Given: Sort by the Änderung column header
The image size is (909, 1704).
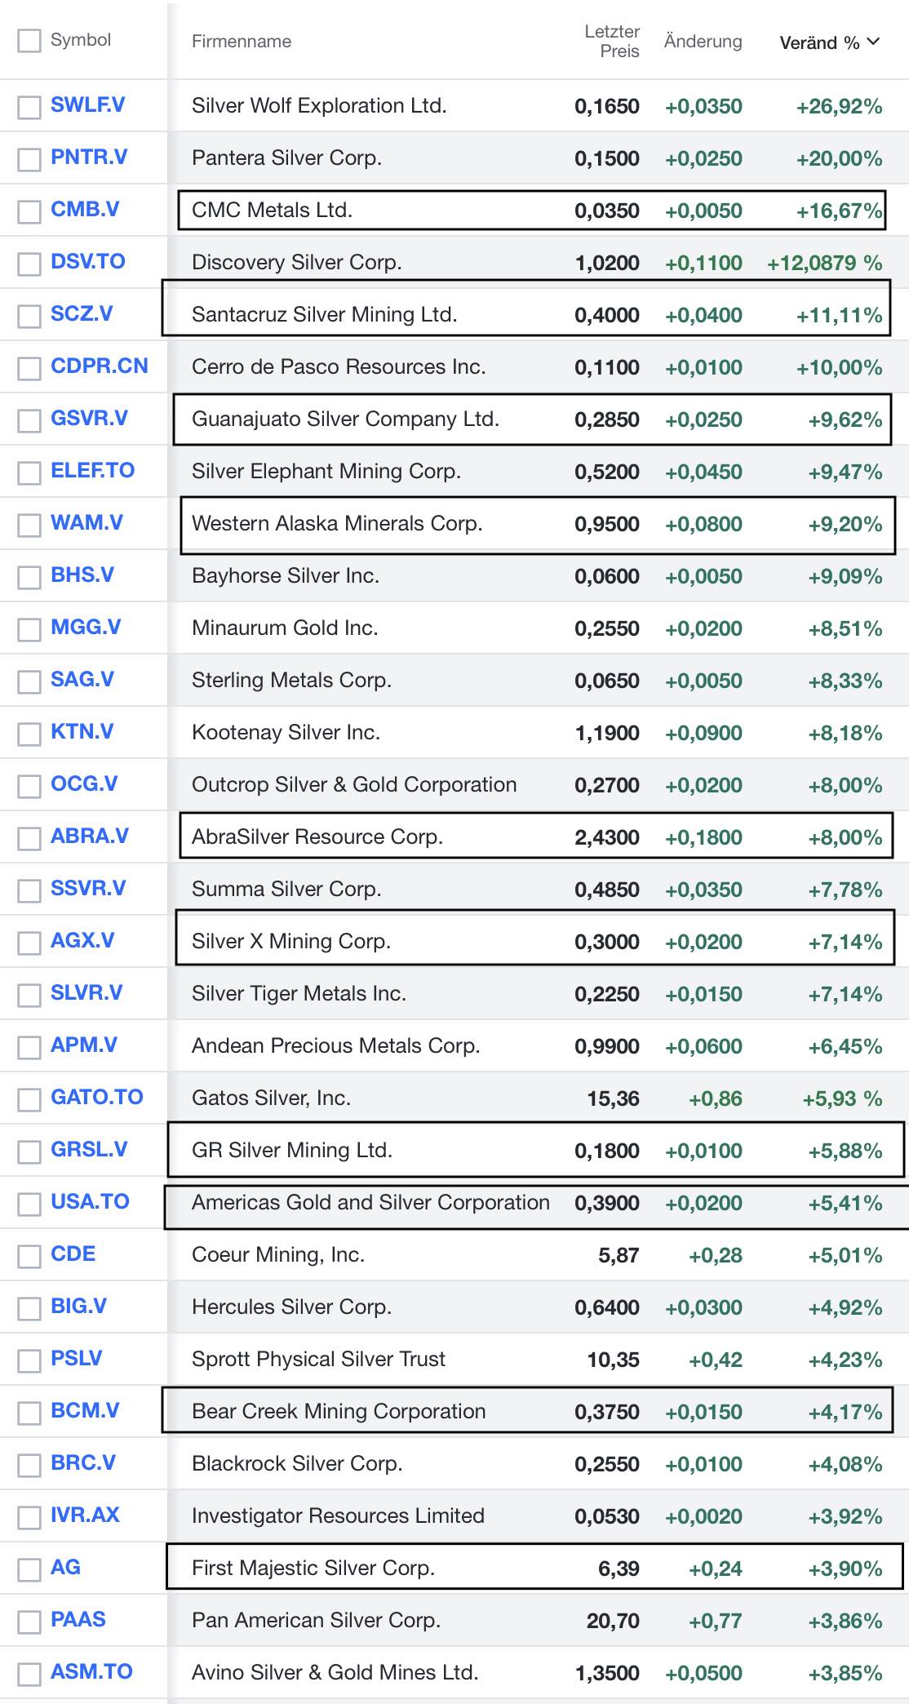Looking at the screenshot, I should (x=703, y=42).
